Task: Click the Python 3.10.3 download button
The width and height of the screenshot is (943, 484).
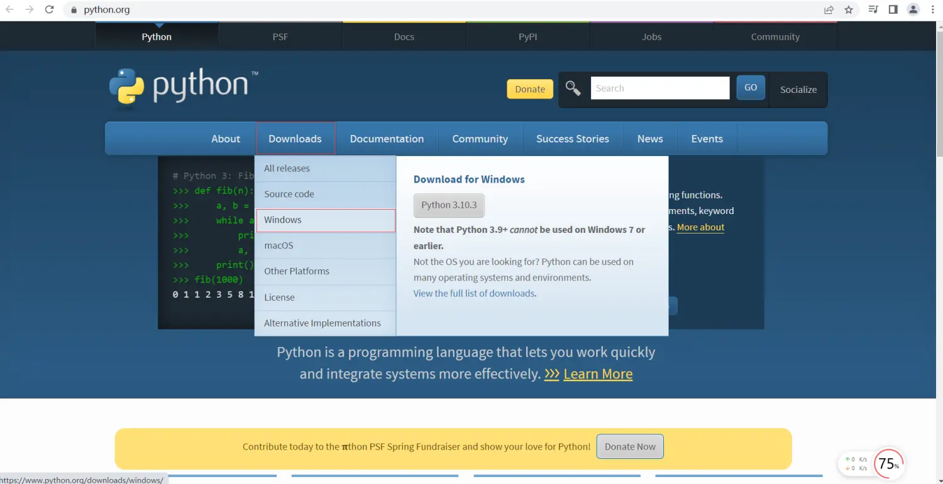Action: tap(449, 205)
